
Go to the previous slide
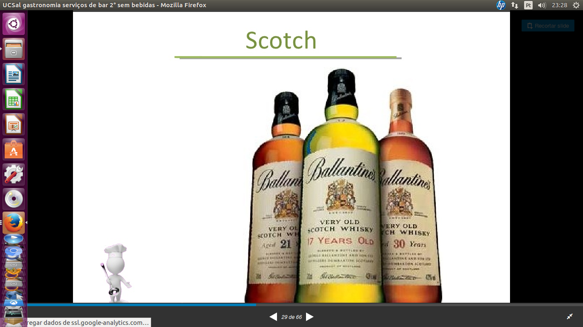pos(273,317)
